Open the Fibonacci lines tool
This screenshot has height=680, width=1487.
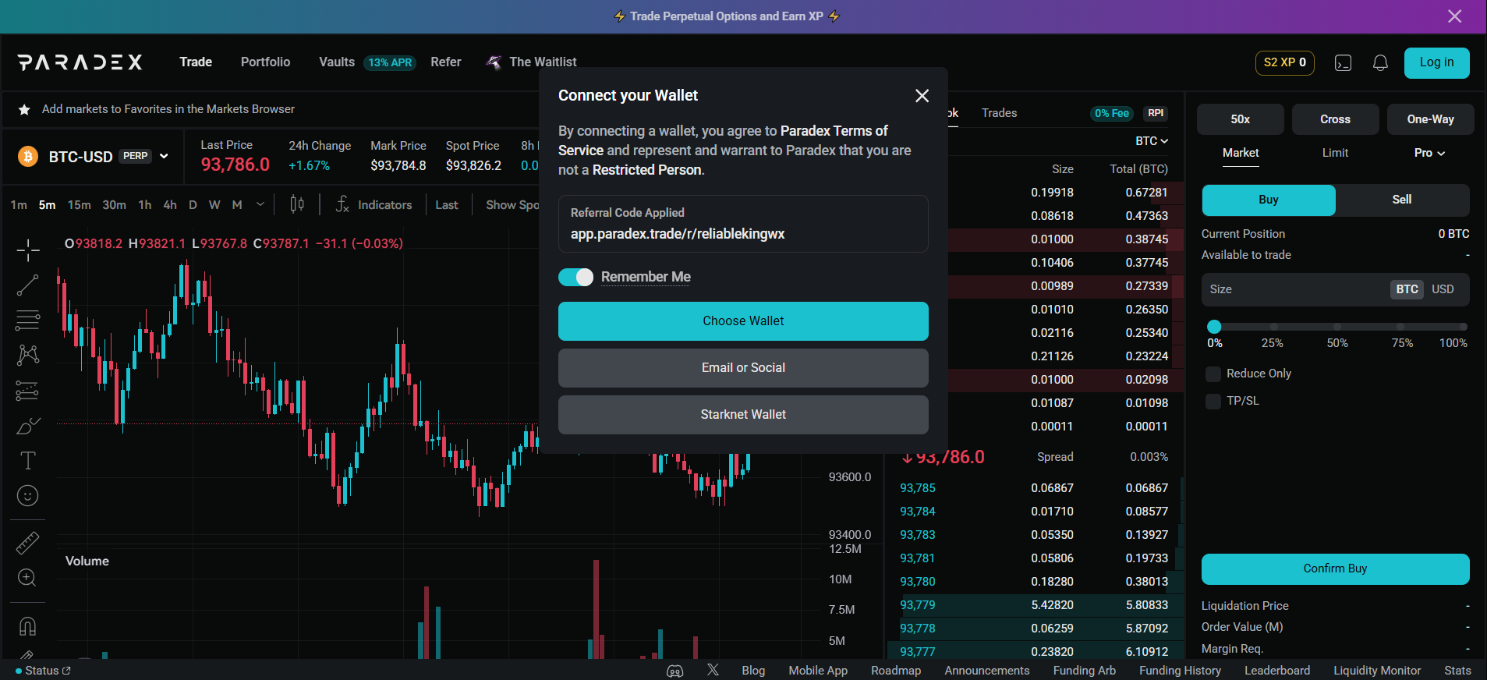coord(28,320)
